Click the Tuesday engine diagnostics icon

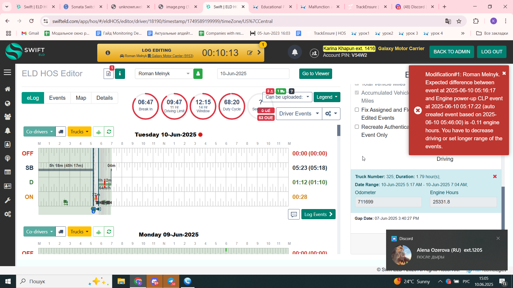click(x=99, y=132)
